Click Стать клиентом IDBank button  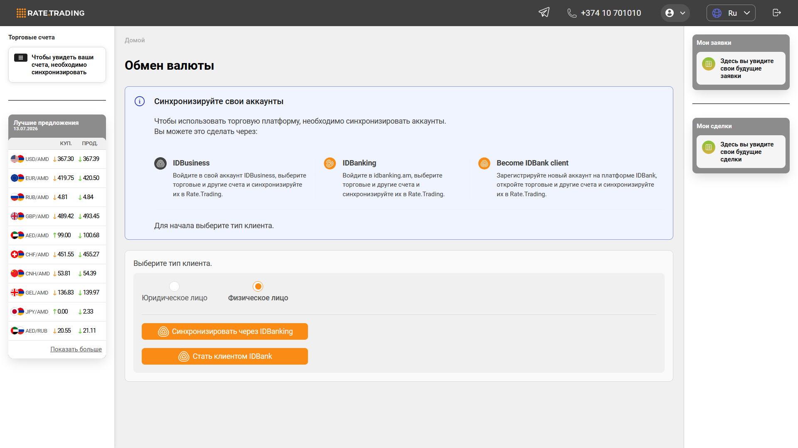tap(225, 356)
